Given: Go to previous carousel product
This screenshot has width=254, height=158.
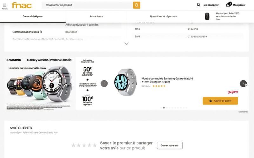Looking at the screenshot, I should [104, 83].
